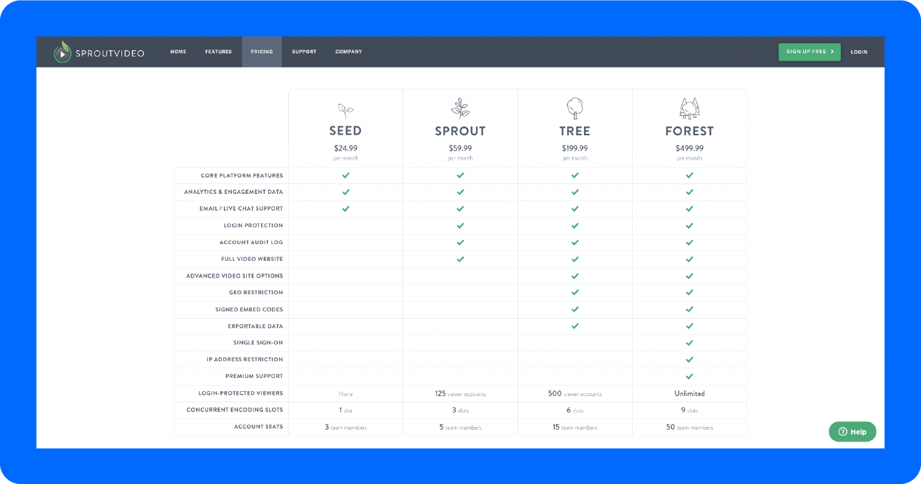Click IP Address Restriction label

tap(245, 359)
